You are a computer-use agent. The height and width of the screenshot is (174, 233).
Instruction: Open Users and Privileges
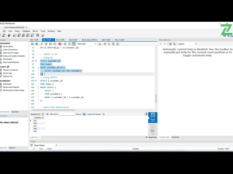11,53
